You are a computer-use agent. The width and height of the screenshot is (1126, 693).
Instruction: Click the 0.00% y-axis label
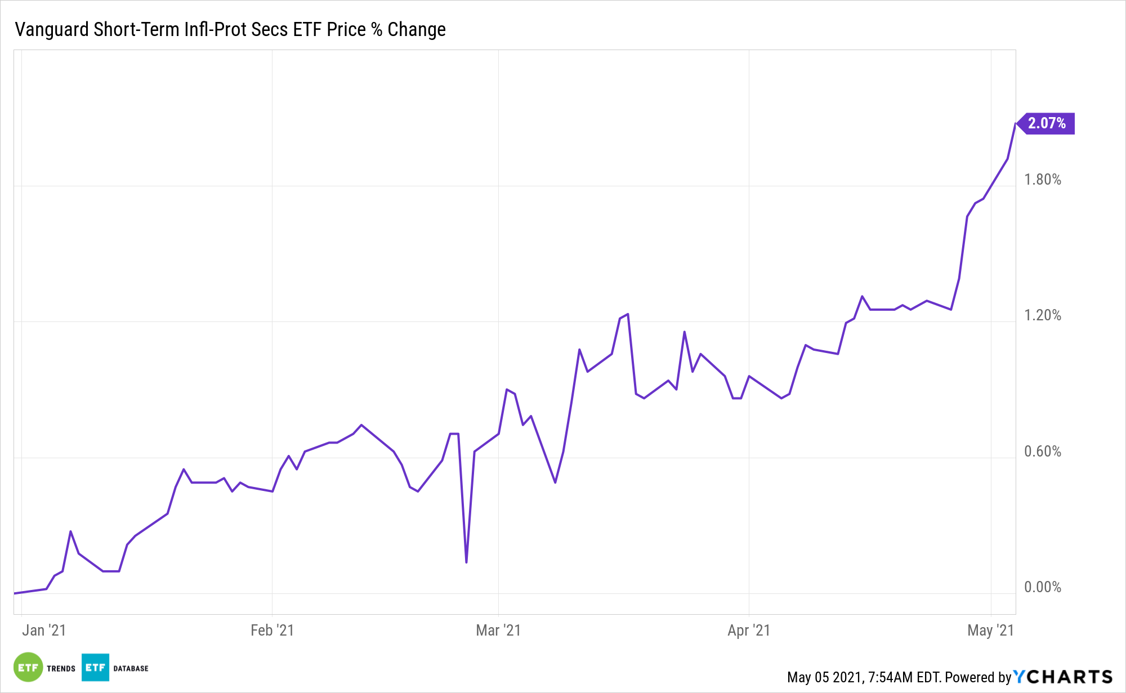1043,587
